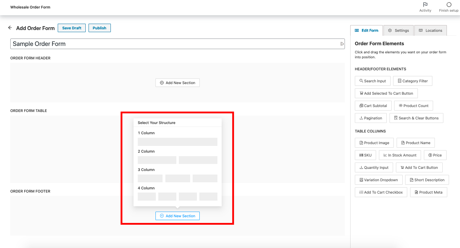Open the Locations tab
Image resolution: width=460 pixels, height=248 pixels.
[430, 31]
